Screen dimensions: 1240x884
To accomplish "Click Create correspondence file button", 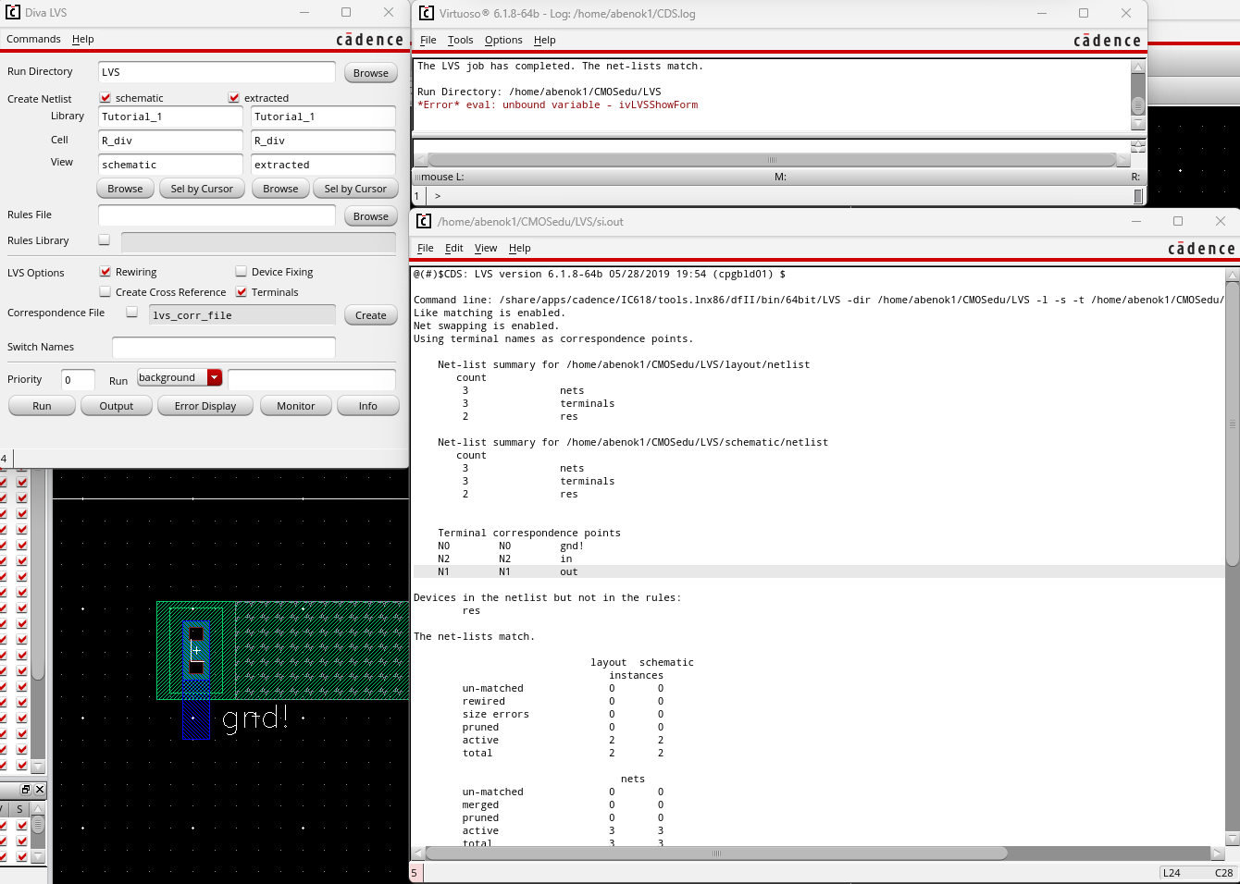I will (371, 315).
